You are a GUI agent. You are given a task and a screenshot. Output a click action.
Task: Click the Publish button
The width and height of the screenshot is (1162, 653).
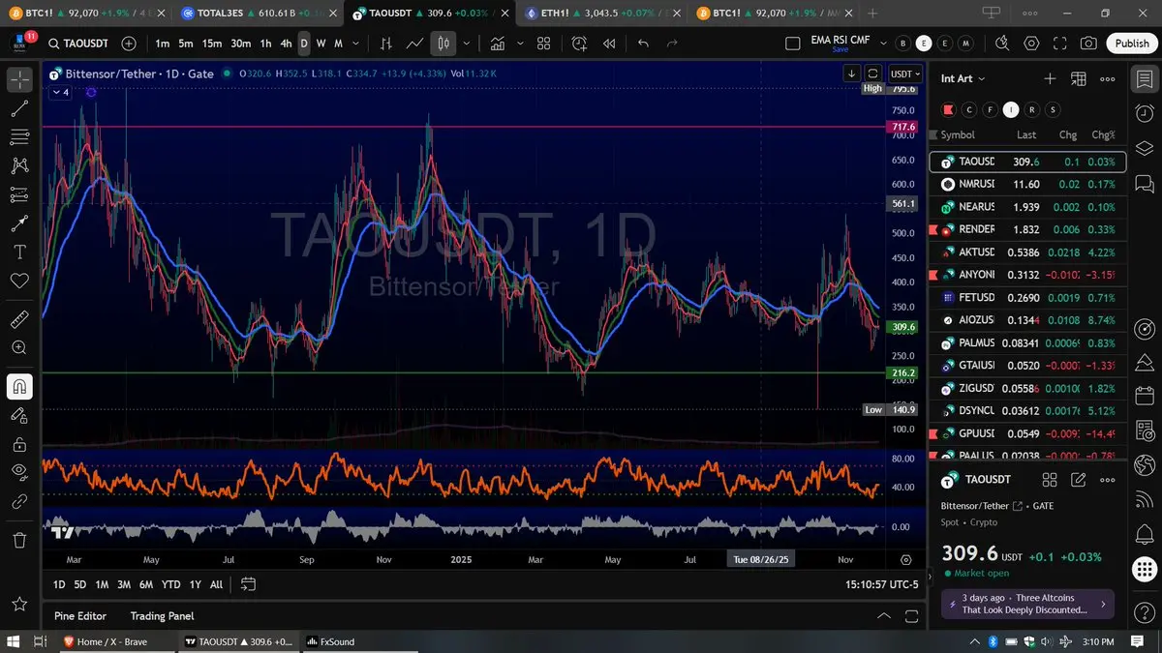coord(1131,44)
